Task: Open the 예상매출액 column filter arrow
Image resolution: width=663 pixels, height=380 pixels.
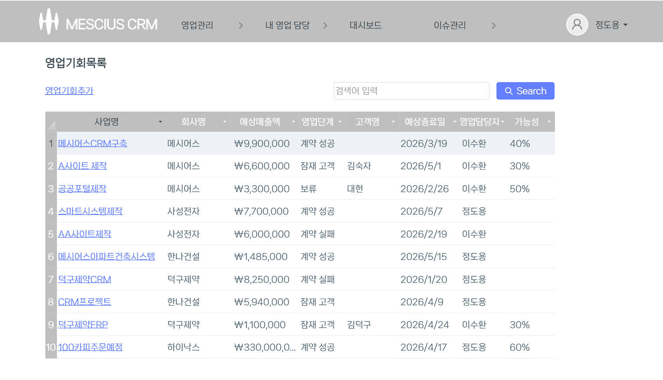Action: pos(293,122)
